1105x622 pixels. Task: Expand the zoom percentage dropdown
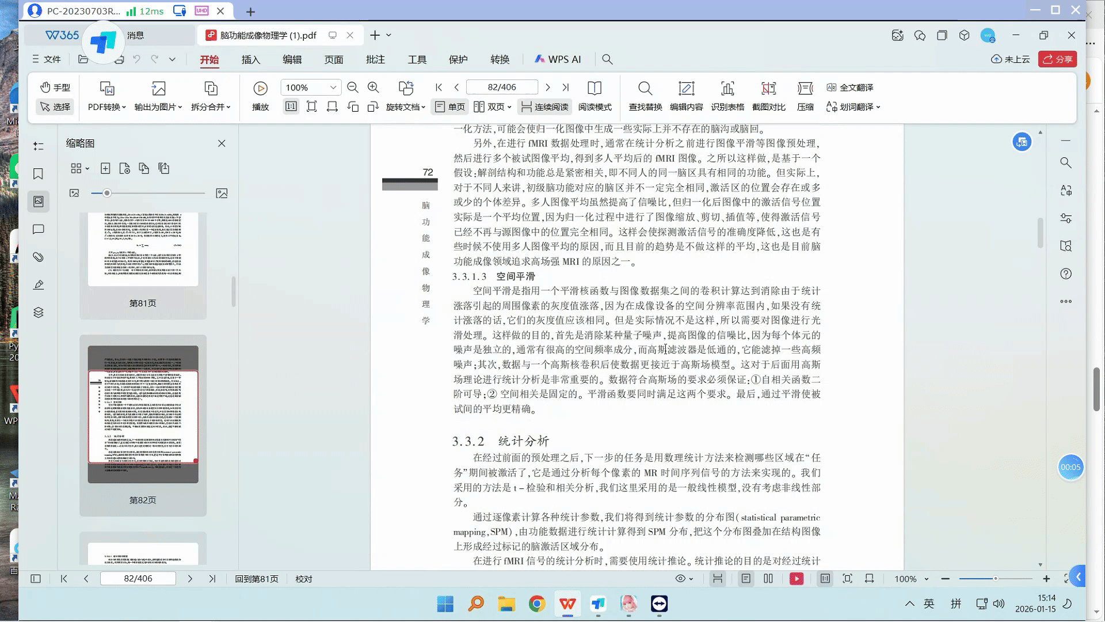tap(333, 88)
